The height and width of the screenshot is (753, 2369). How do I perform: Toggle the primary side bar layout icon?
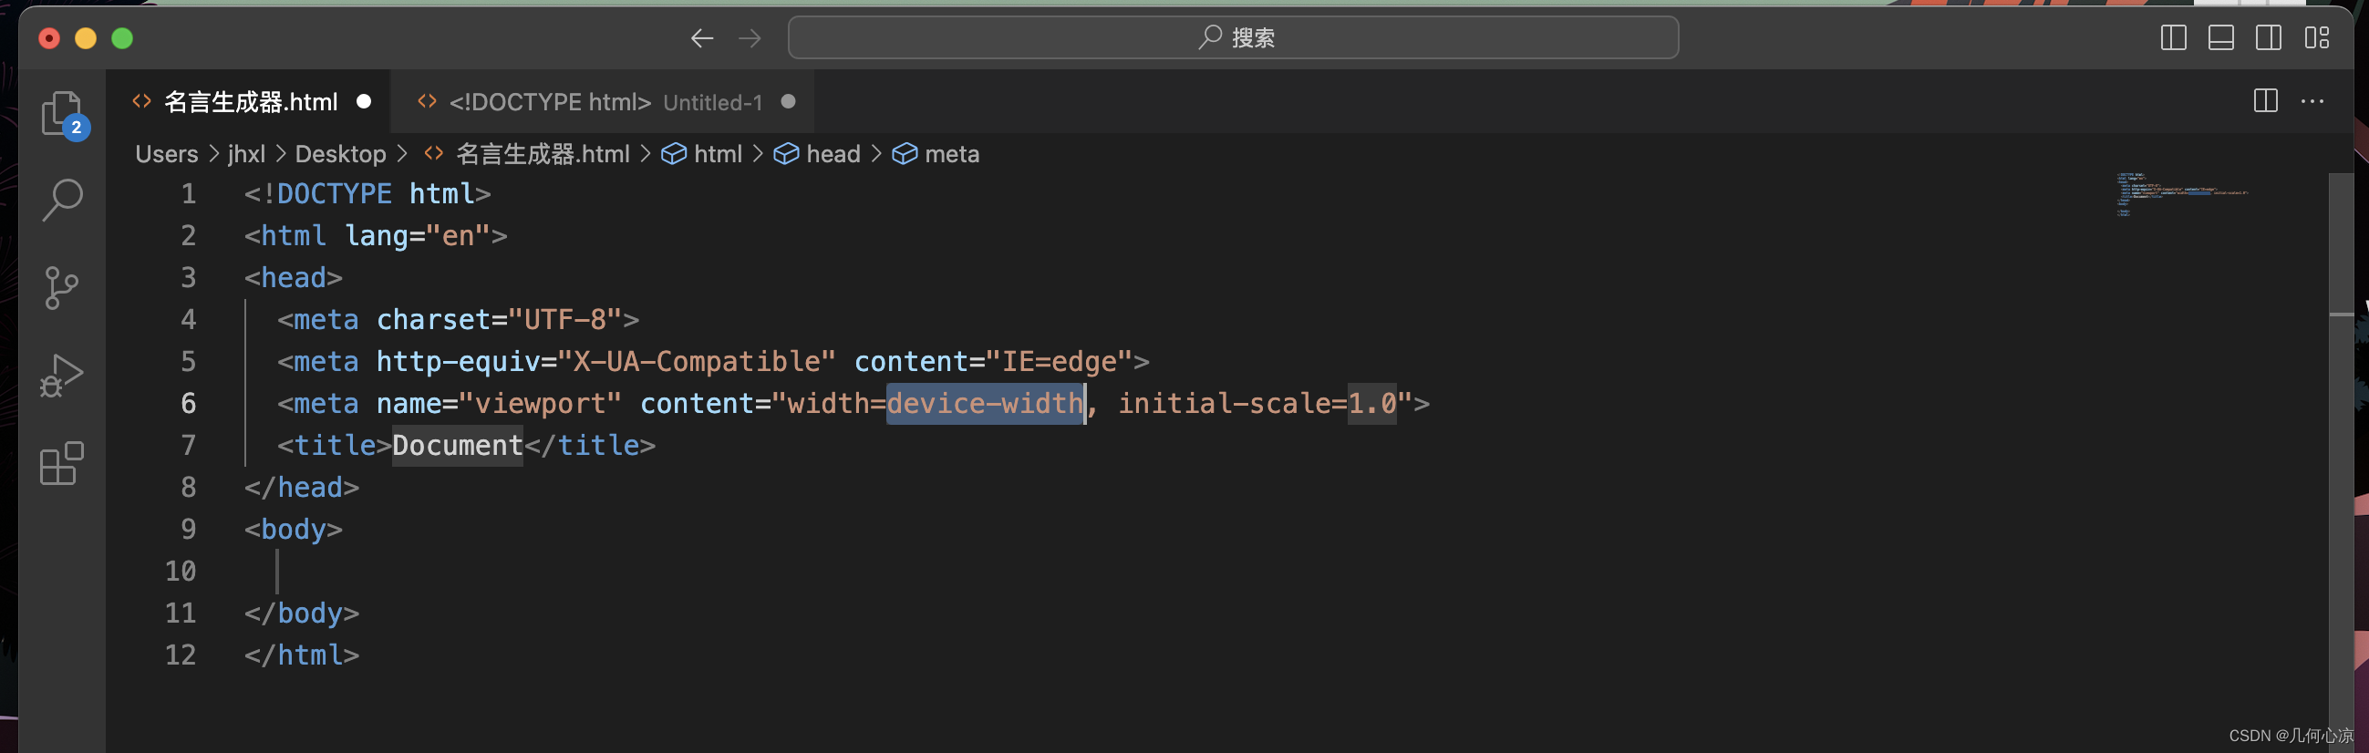pos(2173,37)
